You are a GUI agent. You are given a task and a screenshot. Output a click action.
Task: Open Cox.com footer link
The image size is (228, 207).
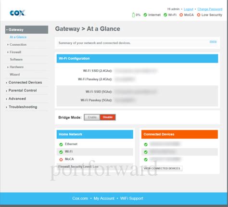(80, 198)
